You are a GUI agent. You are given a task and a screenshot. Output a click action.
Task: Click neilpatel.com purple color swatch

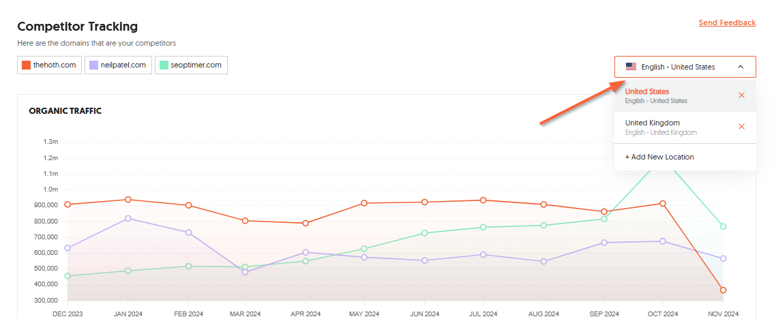(x=94, y=65)
